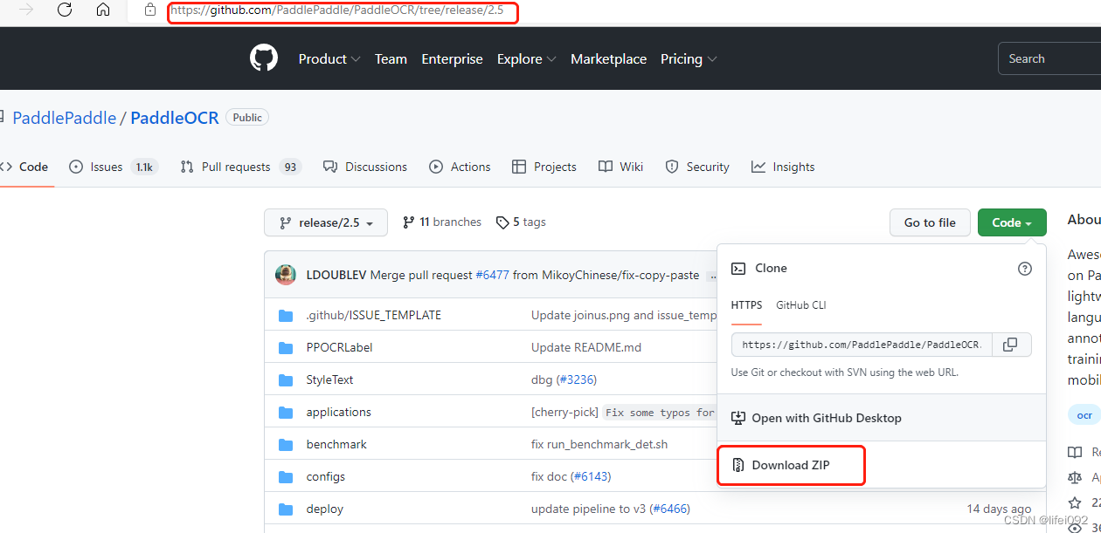Click the browser forward arrow
The height and width of the screenshot is (533, 1101).
click(x=26, y=10)
